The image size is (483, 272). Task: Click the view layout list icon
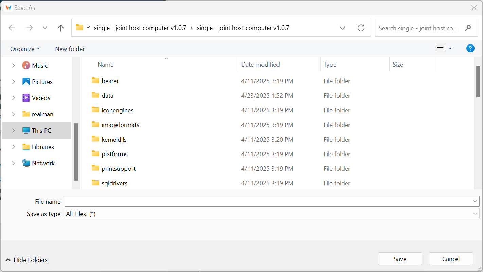pyautogui.click(x=440, y=49)
